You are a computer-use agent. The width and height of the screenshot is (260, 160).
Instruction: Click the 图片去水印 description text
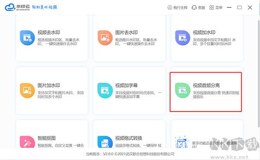pyautogui.click(x=136, y=42)
